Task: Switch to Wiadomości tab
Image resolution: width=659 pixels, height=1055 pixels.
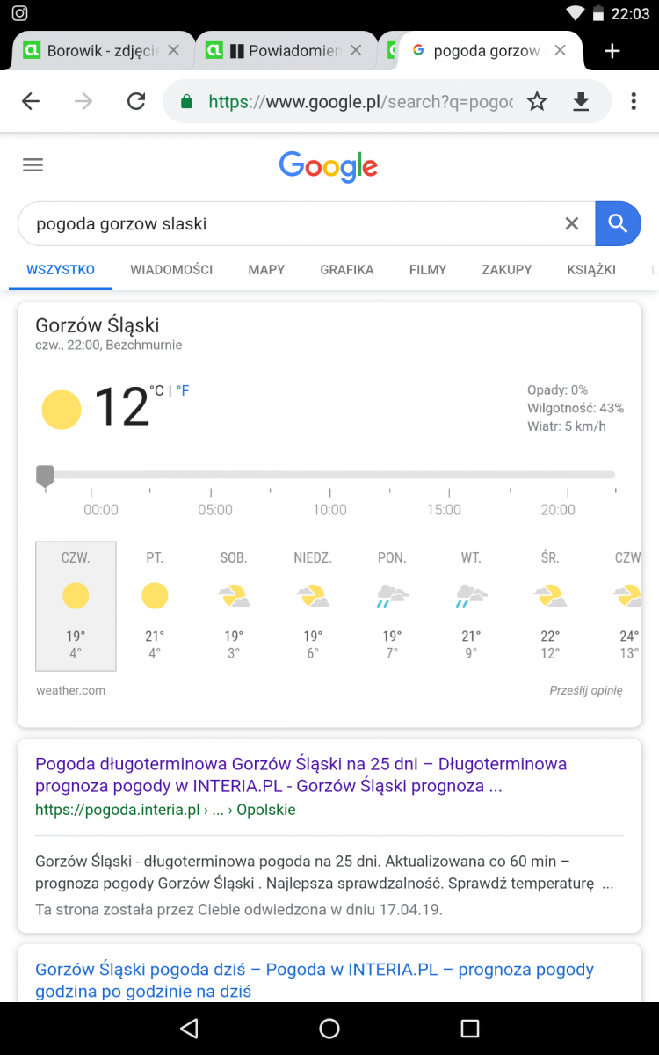Action: point(171,270)
